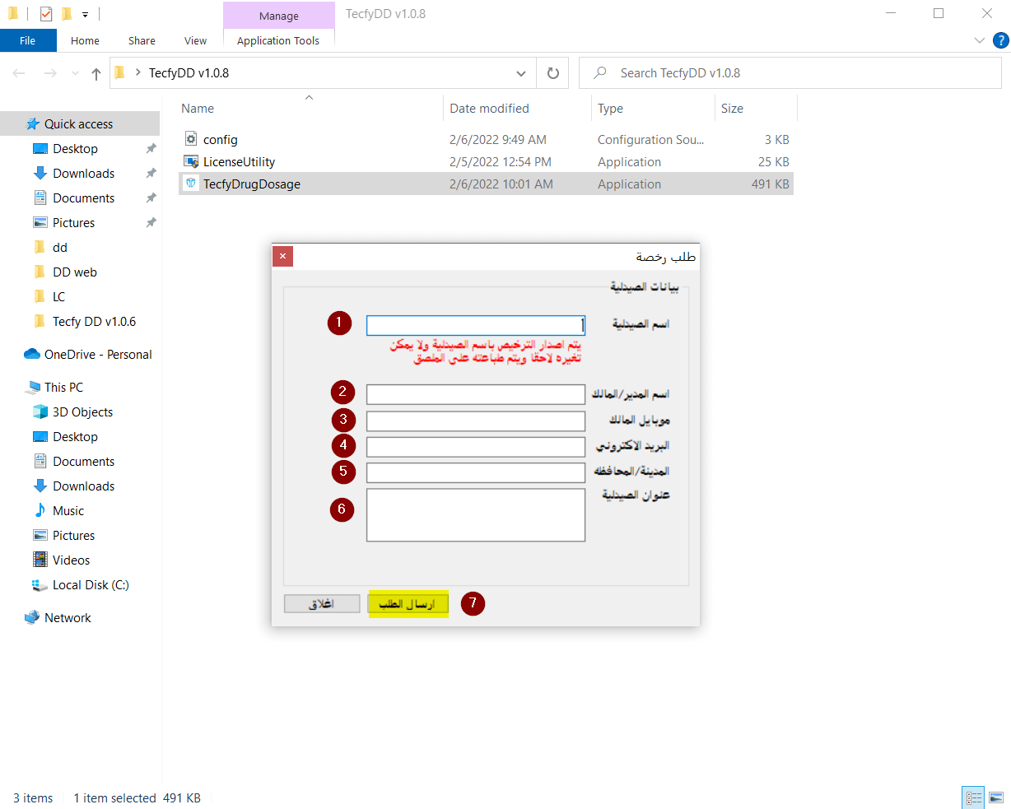This screenshot has height=809, width=1011.
Task: Expand the address bar history dropdown
Action: [x=521, y=73]
